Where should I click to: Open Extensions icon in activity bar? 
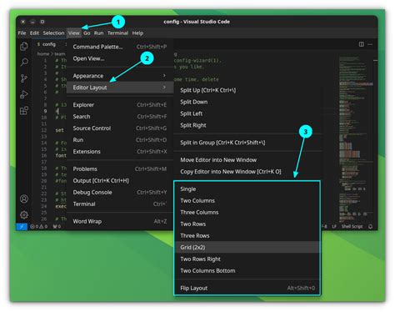point(24,110)
